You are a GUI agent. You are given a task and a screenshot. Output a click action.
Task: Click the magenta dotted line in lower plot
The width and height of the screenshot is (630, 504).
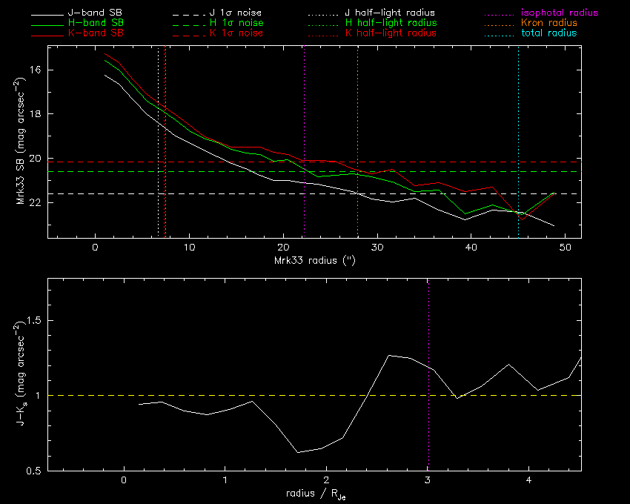pyautogui.click(x=428, y=334)
